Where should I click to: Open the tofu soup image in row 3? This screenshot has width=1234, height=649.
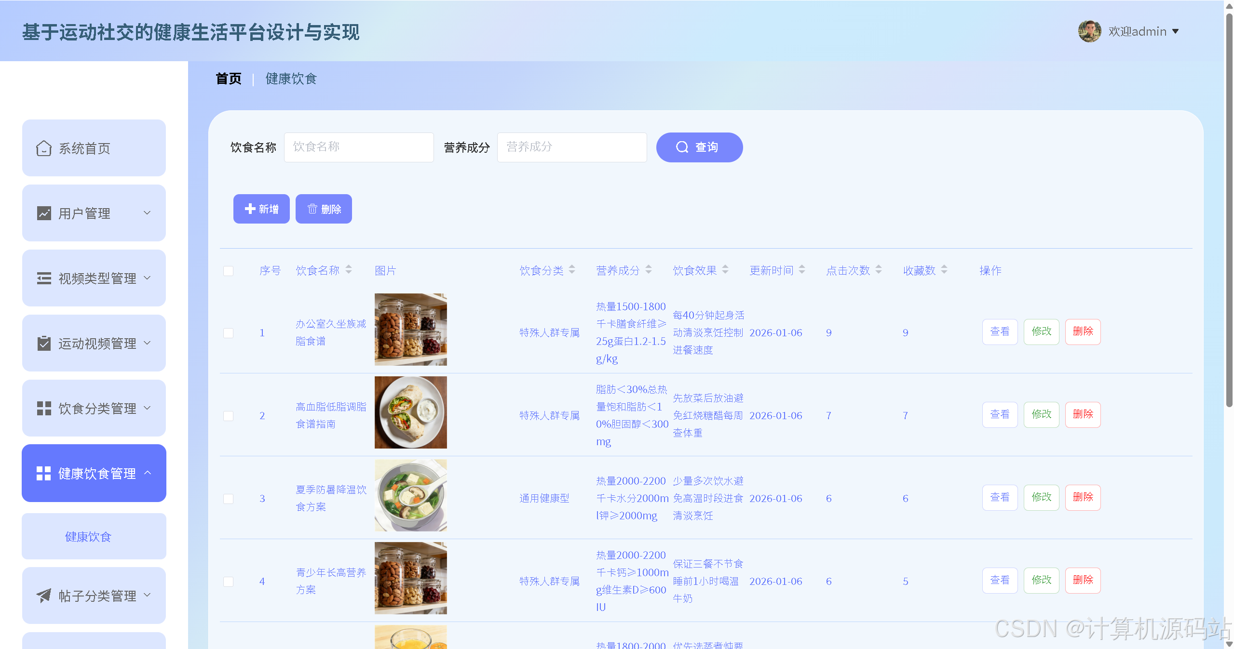tap(411, 495)
